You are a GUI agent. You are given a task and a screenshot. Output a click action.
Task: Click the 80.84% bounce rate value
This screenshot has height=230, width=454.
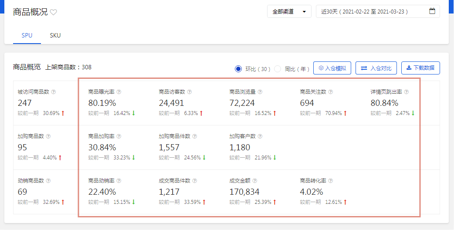(x=385, y=103)
